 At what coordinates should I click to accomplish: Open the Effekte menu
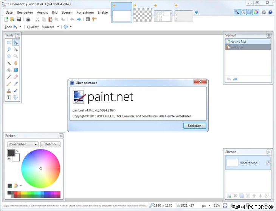pos(102,12)
